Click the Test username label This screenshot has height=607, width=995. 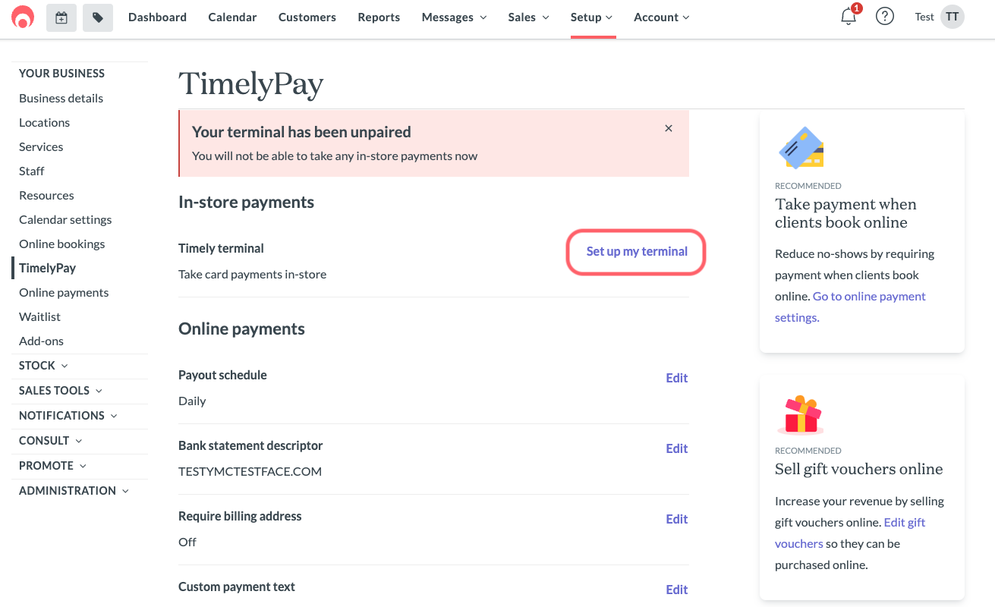pos(924,17)
